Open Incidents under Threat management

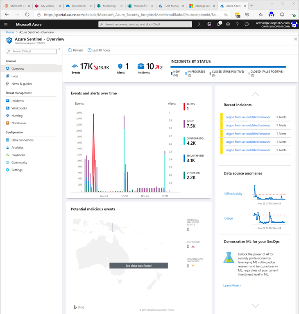(18, 101)
